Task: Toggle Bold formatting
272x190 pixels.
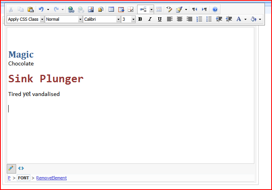Action: point(140,19)
